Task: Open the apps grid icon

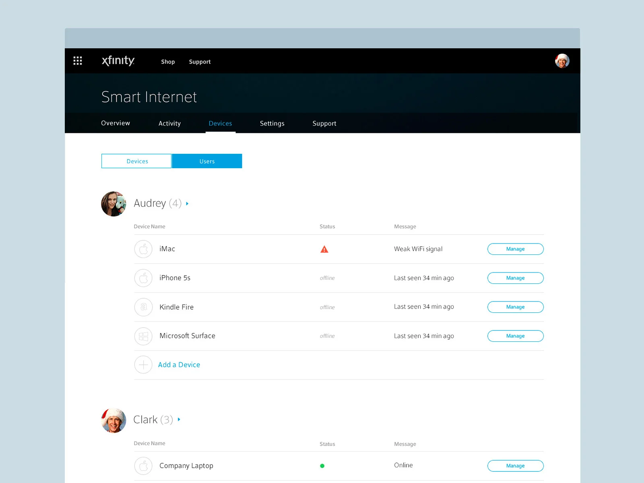Action: [78, 61]
